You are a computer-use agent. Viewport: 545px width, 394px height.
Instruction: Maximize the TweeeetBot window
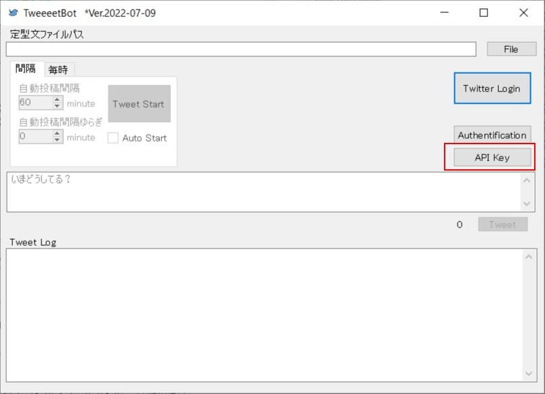click(484, 13)
